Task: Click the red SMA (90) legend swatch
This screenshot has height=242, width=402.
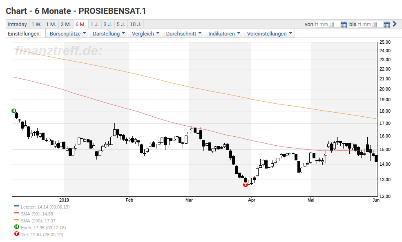Action: click(x=17, y=213)
